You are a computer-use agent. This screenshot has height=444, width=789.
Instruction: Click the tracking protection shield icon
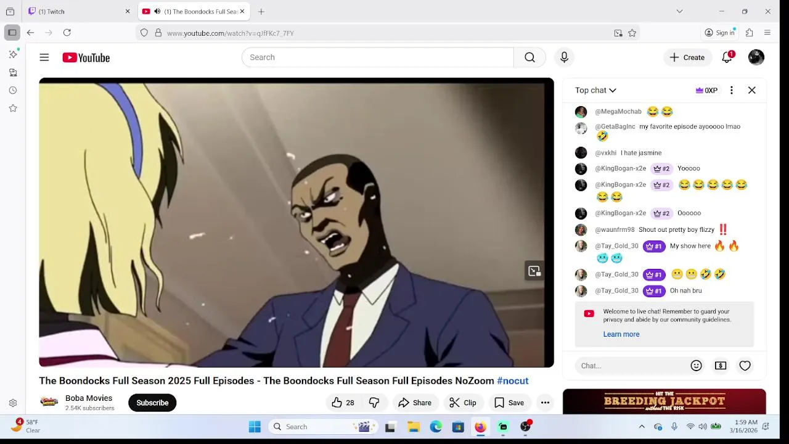(x=144, y=33)
